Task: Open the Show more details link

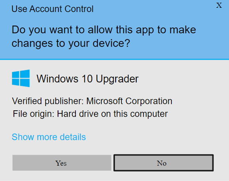Action: coord(49,137)
